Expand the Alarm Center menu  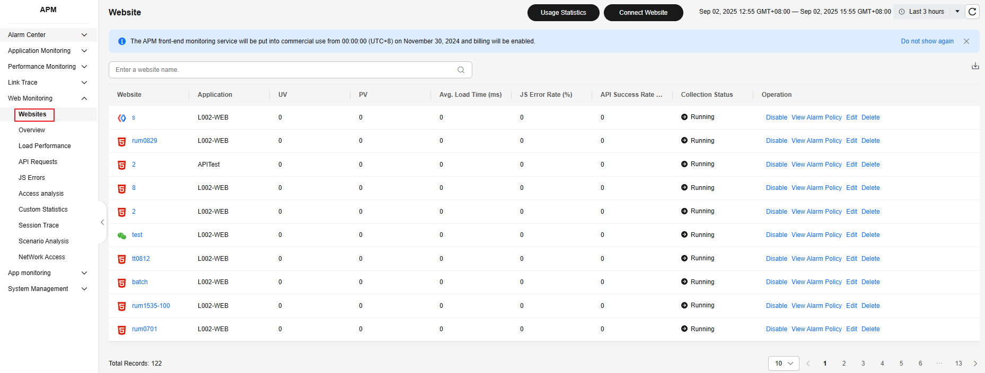tap(48, 35)
